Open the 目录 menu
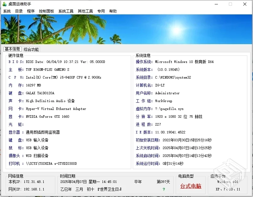253x197 pixels. 18,11
